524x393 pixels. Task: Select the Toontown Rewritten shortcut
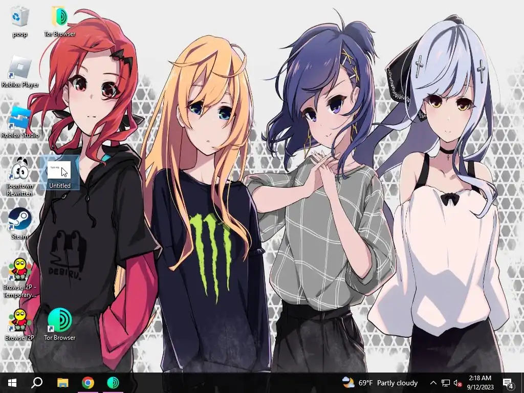pyautogui.click(x=20, y=177)
